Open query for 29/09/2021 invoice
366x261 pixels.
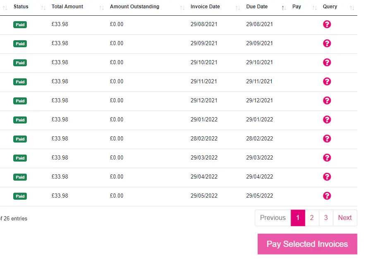pos(327,43)
